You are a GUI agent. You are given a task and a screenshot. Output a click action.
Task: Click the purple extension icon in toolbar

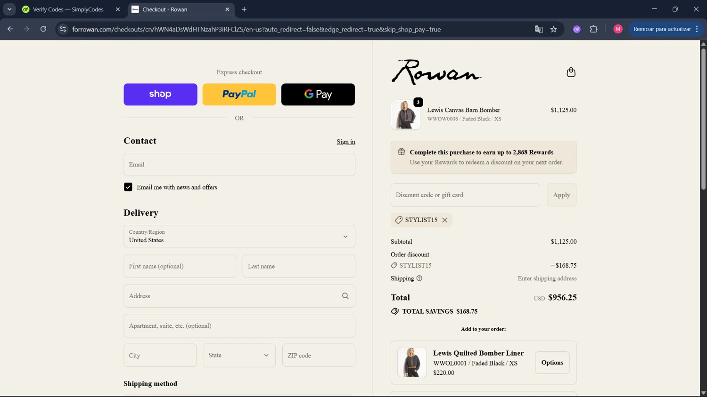pyautogui.click(x=576, y=29)
